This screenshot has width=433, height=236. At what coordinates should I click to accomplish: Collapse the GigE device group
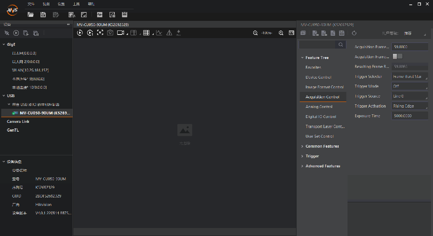click(x=4, y=45)
